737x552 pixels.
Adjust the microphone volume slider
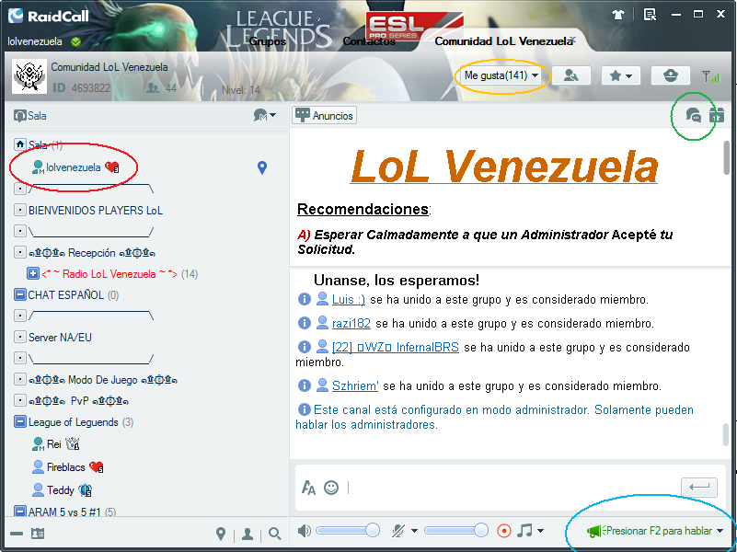point(456,531)
